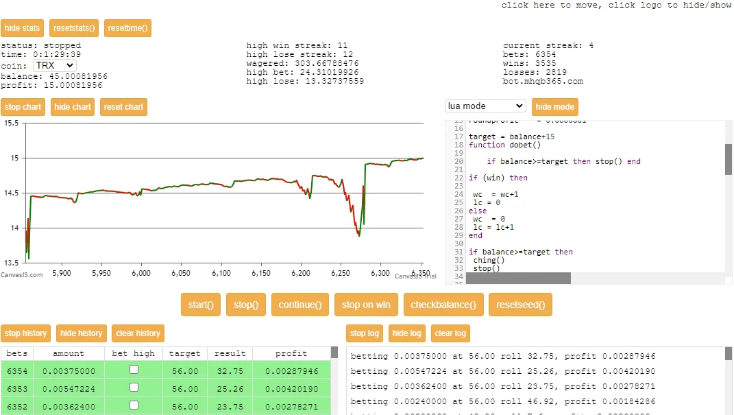Click result 23.75 in history table

click(x=230, y=407)
